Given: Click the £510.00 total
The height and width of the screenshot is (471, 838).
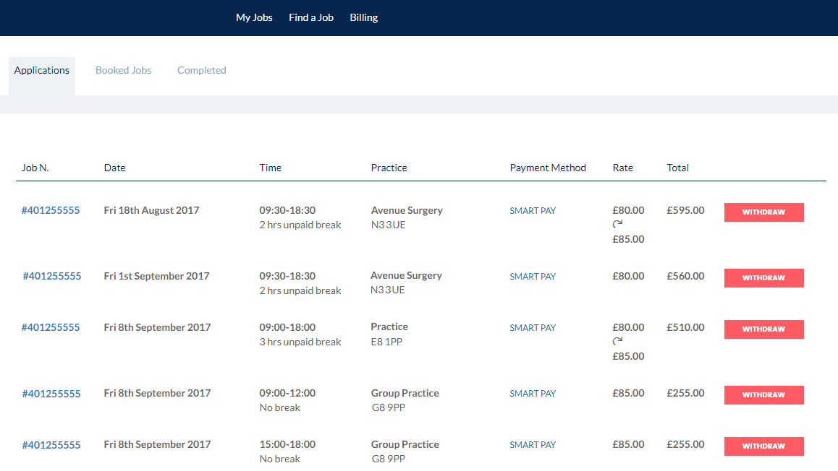Looking at the screenshot, I should pyautogui.click(x=686, y=327).
